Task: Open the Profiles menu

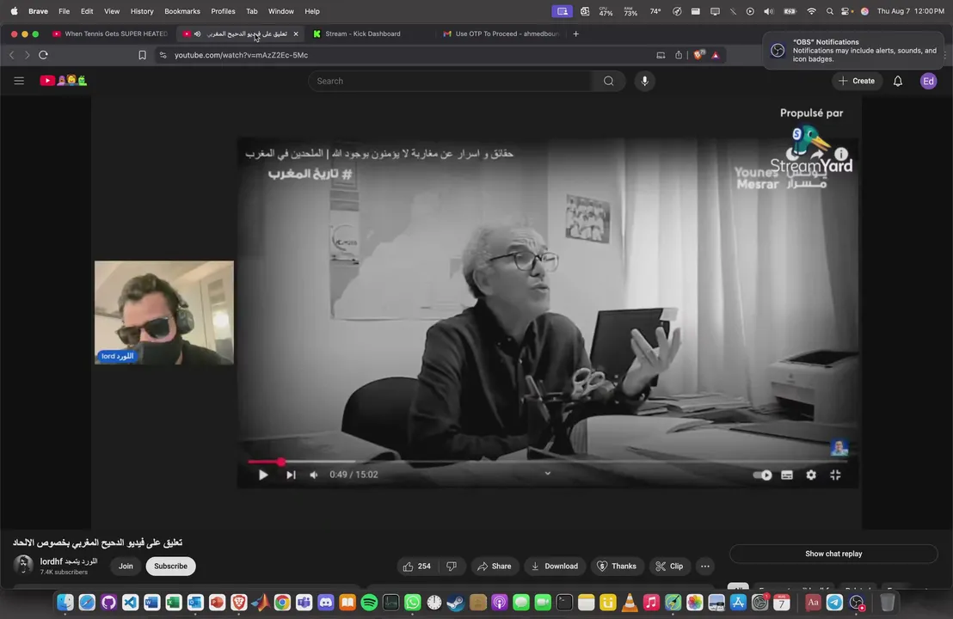Action: tap(223, 11)
